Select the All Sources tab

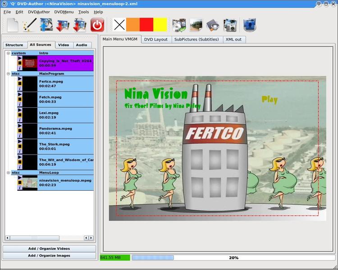click(x=41, y=45)
